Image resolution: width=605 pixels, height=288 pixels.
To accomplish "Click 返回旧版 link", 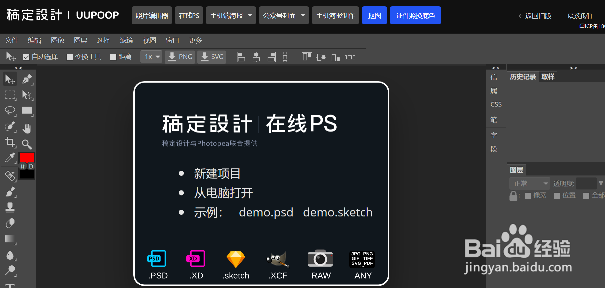I will click(x=535, y=16).
